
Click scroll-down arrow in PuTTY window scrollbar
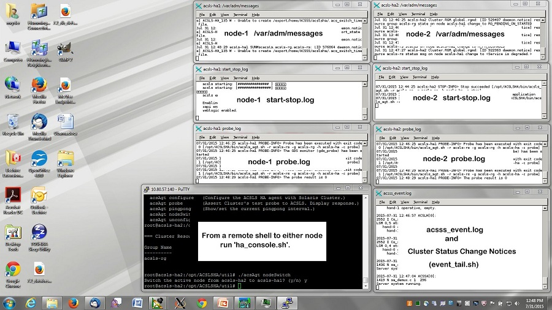pos(366,286)
